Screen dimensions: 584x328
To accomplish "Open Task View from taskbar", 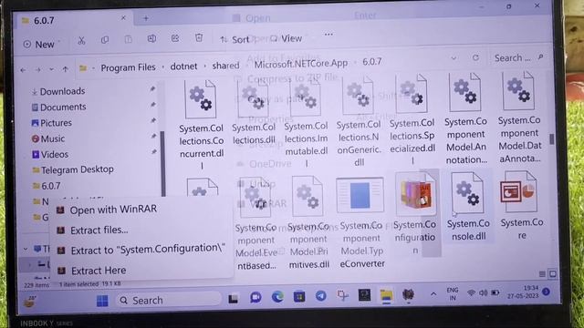I will (x=234, y=298).
